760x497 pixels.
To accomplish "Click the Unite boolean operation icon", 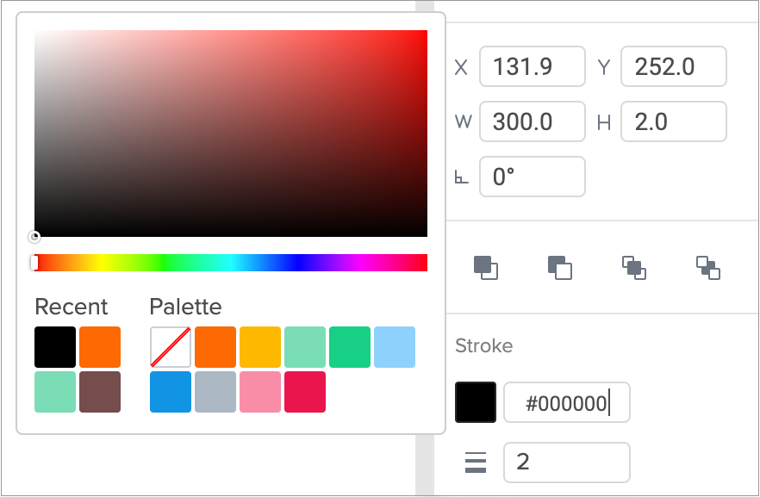I will [x=486, y=268].
